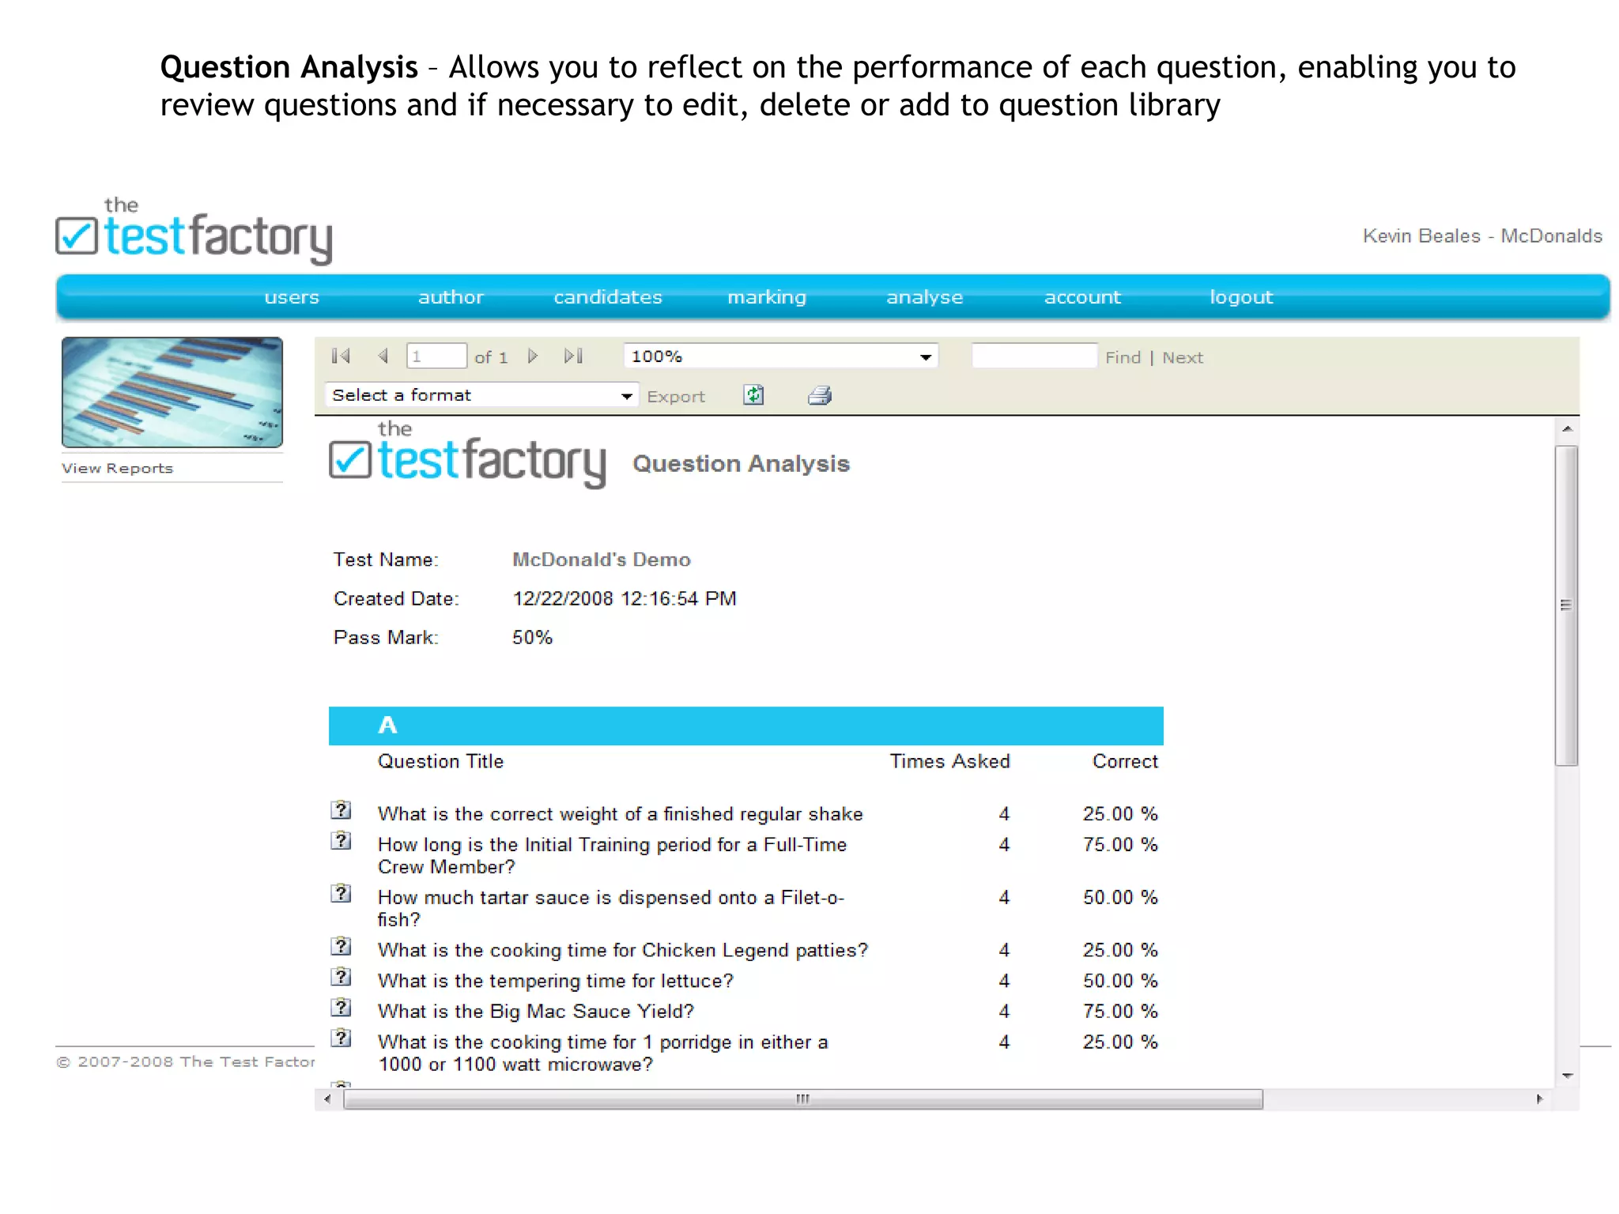Click 'What is the cooking time for Chicken Legend patties?'
1619x1214 pixels.
coord(623,950)
